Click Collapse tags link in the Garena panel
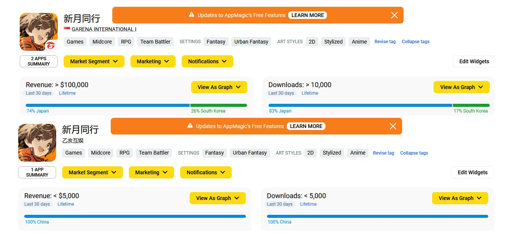 pyautogui.click(x=416, y=42)
